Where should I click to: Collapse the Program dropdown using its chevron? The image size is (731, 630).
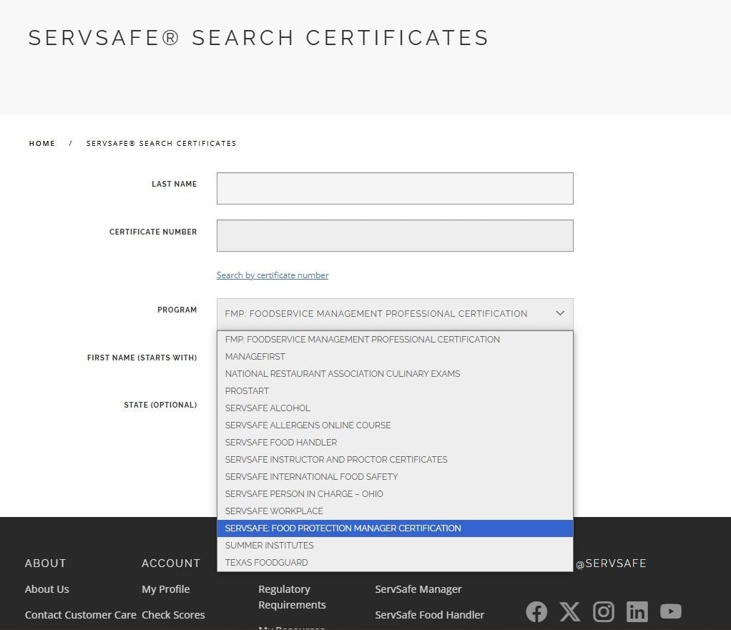pyautogui.click(x=559, y=313)
